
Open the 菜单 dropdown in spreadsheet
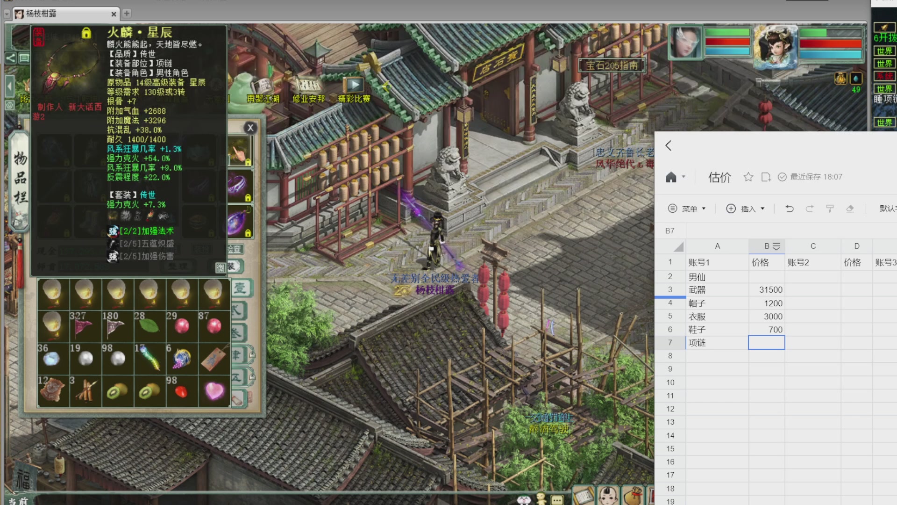click(687, 209)
